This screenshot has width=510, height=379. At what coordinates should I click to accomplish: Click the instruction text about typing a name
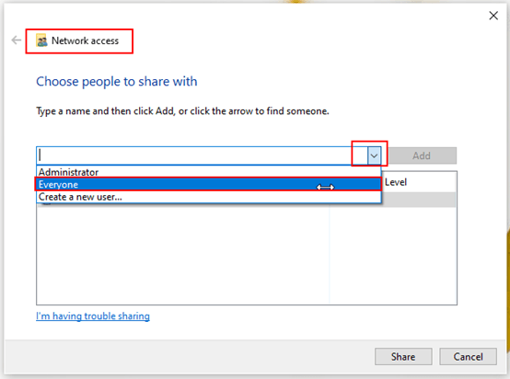[182, 111]
